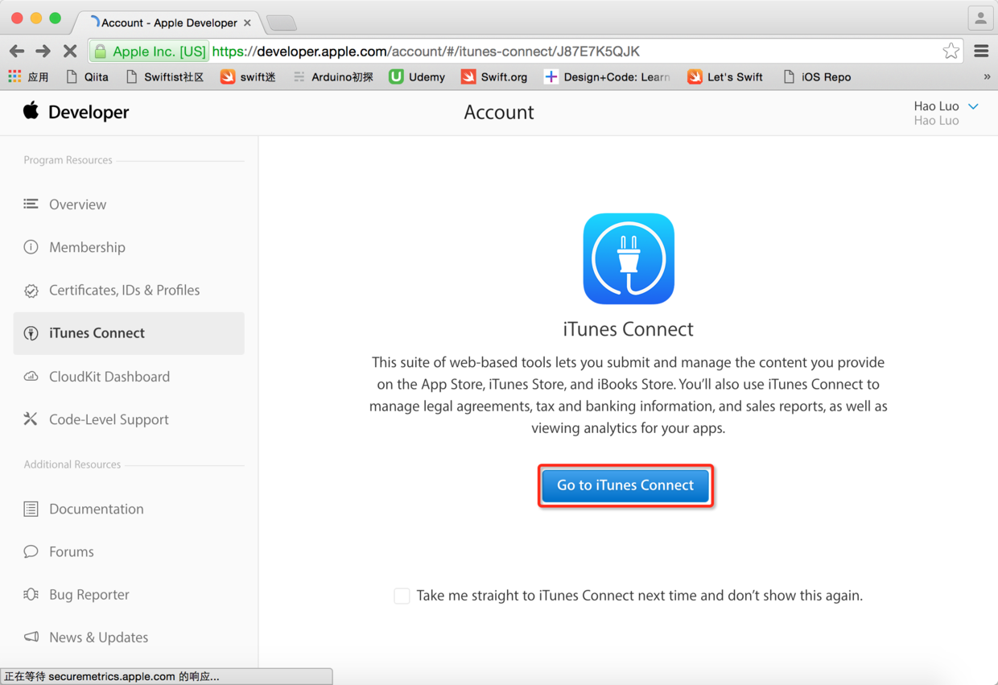The image size is (998, 685).
Task: Stop page loading with X button
Action: click(70, 52)
